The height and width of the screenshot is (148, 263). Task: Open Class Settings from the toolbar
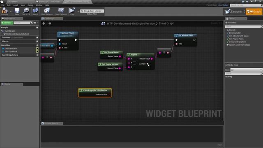[46, 11]
